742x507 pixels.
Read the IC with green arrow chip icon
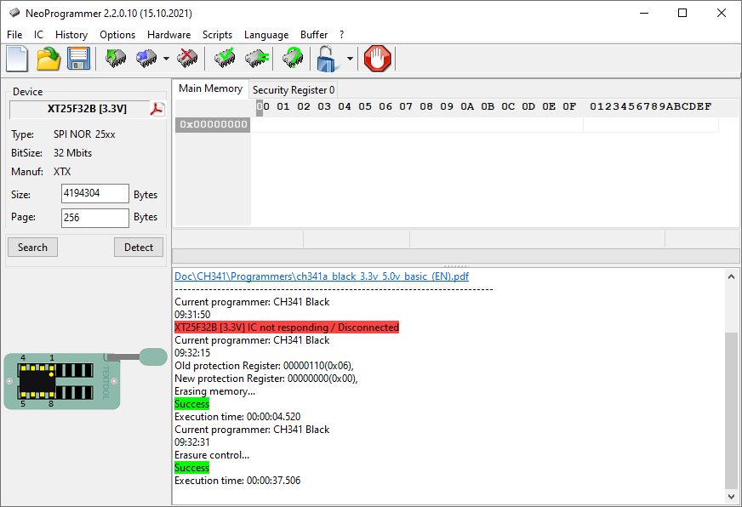pos(116,59)
